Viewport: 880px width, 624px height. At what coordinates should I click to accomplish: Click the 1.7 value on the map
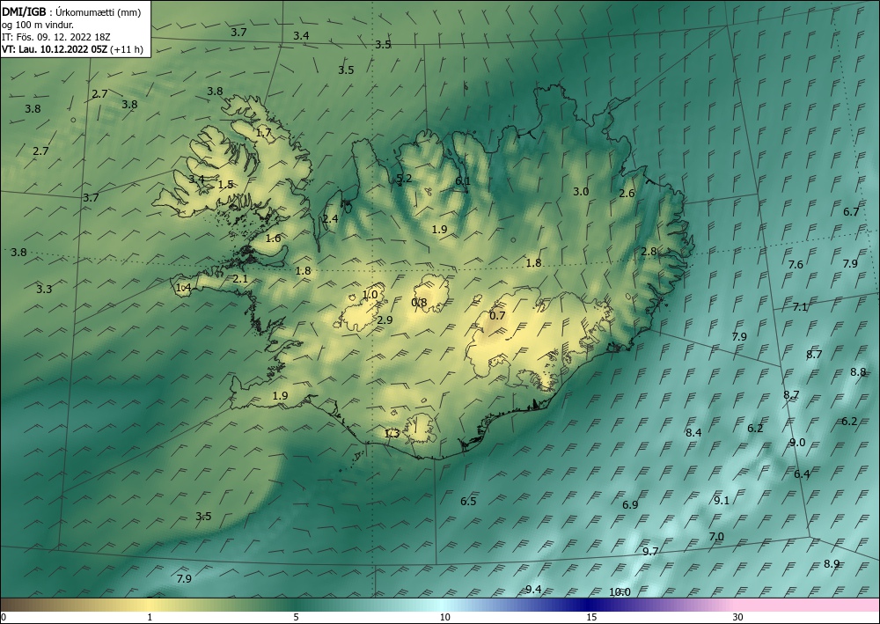coord(264,133)
